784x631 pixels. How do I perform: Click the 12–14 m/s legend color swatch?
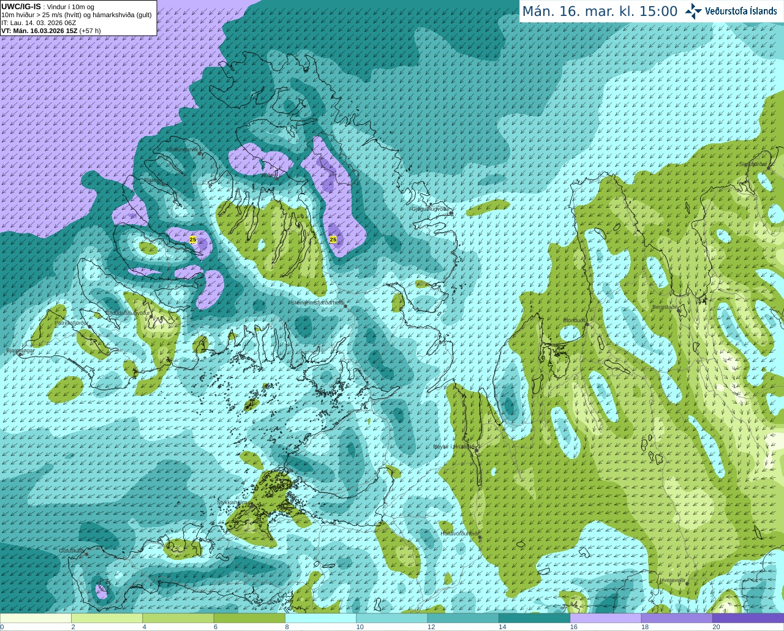pyautogui.click(x=463, y=618)
